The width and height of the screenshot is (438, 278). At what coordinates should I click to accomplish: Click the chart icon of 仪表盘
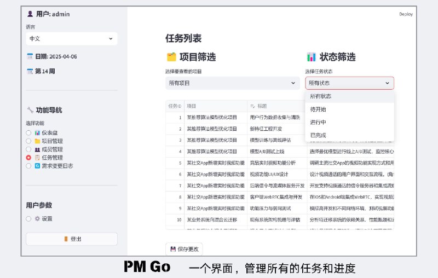[37, 133]
